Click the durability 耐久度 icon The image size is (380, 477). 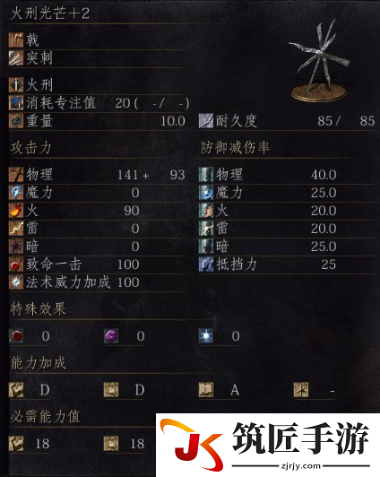click(x=206, y=121)
